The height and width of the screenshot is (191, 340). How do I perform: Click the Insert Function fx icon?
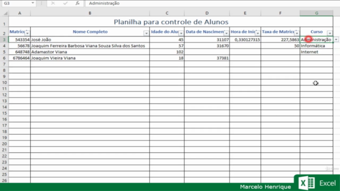78,3
